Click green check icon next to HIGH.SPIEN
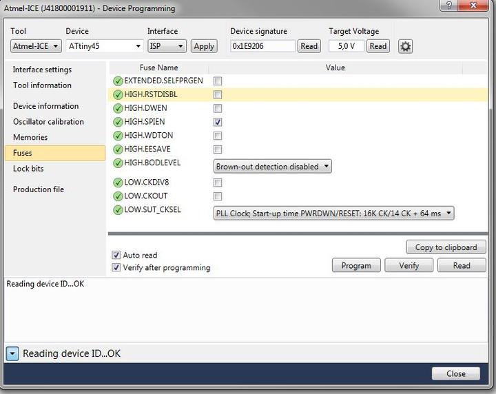The width and height of the screenshot is (496, 394). pos(118,122)
